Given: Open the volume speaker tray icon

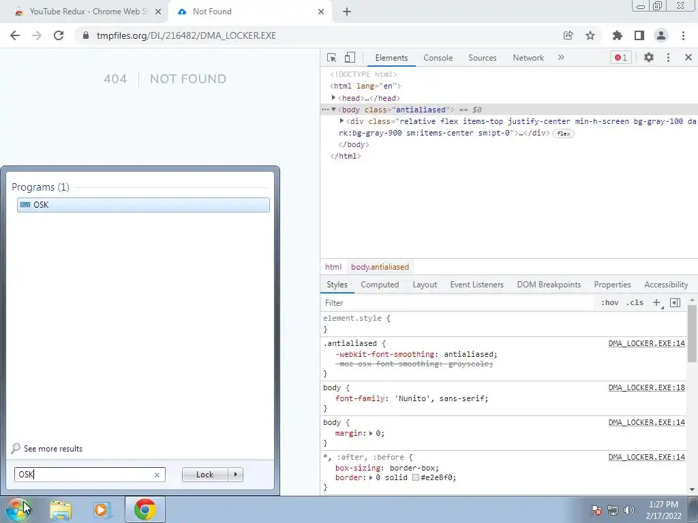Looking at the screenshot, I should [x=629, y=510].
